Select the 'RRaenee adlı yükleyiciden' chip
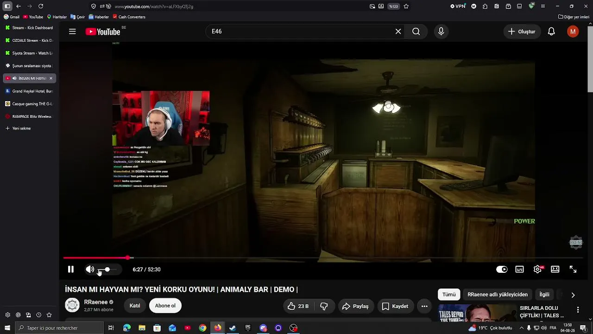The height and width of the screenshot is (334, 593). 498,295
